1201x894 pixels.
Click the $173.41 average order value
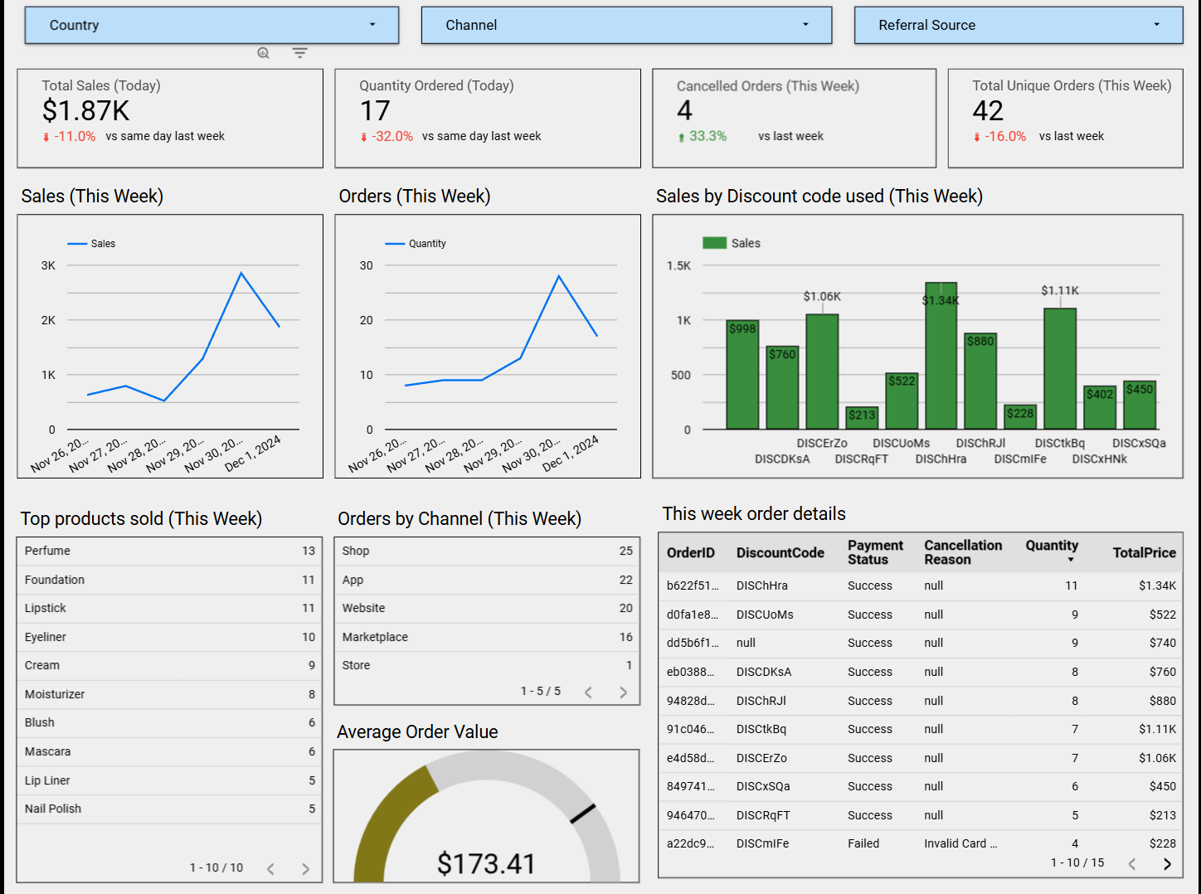pos(486,863)
